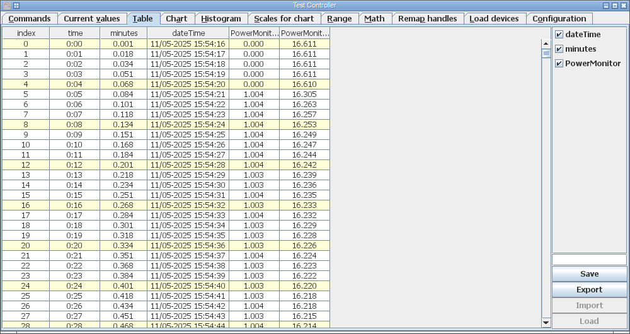This screenshot has width=630, height=334.
Task: Select index cell 20
Action: 26,246
